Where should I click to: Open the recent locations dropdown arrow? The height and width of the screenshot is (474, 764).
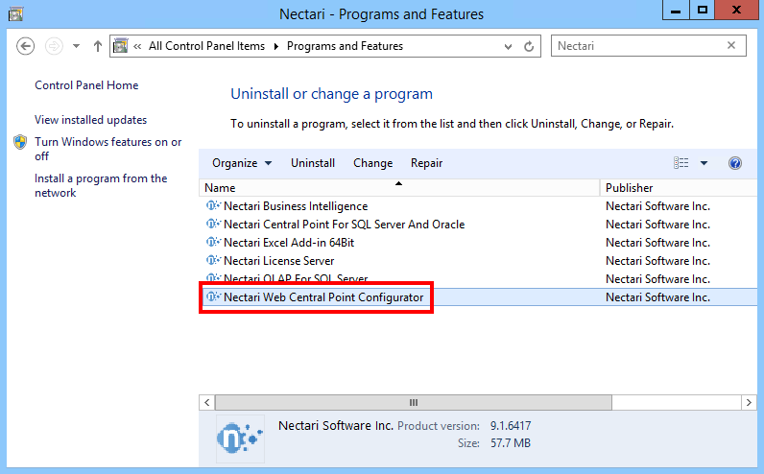[76, 46]
